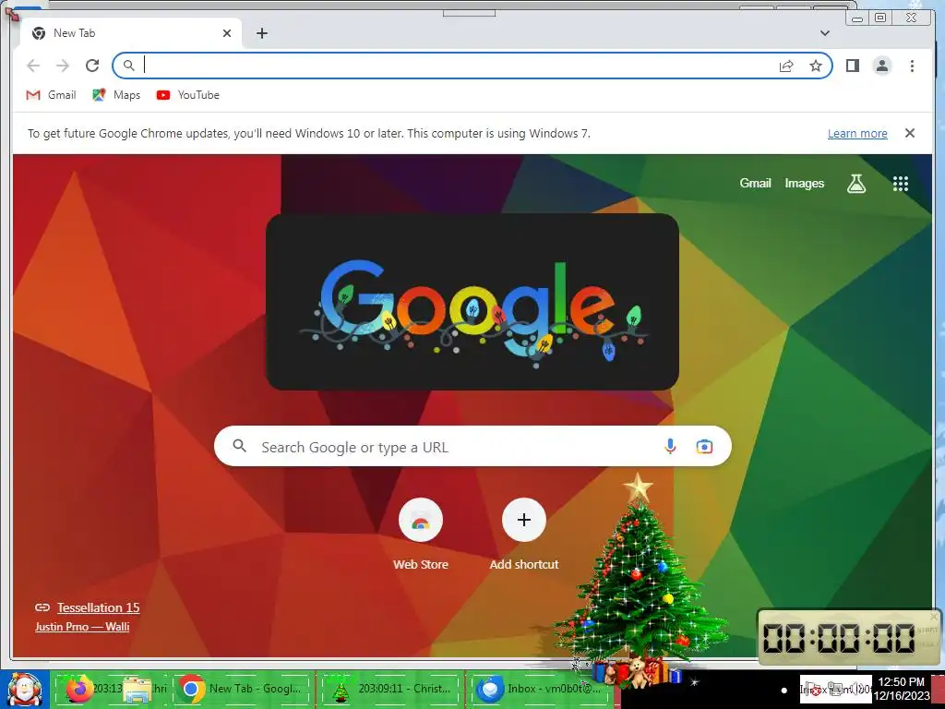Search by image with the camera

pyautogui.click(x=704, y=447)
